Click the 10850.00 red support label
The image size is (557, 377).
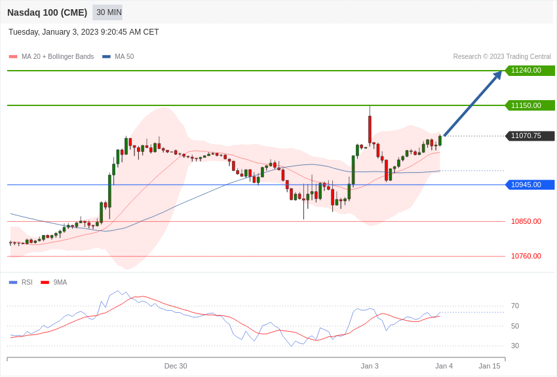click(526, 221)
